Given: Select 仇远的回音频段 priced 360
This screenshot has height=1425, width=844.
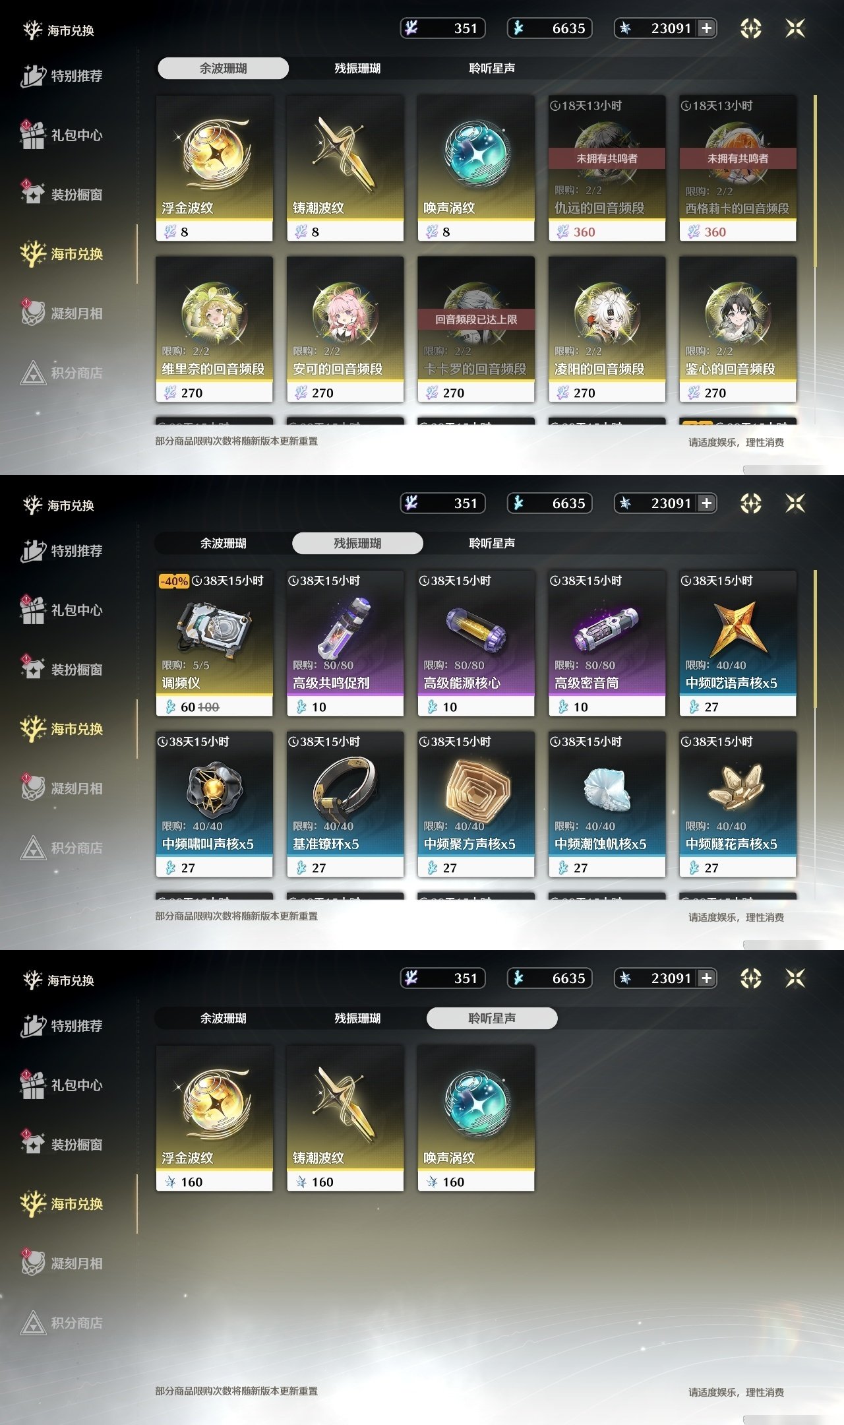Looking at the screenshot, I should (607, 168).
